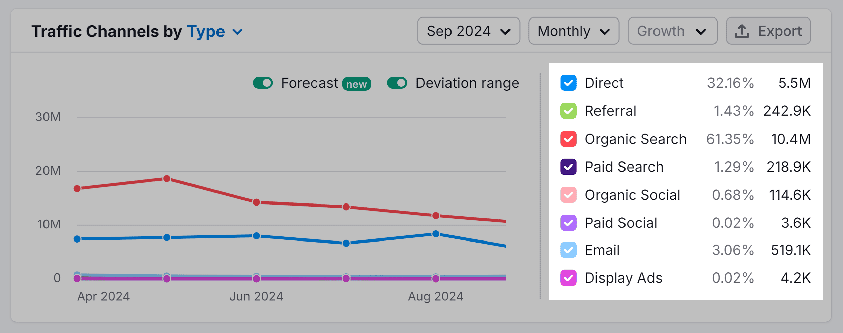The width and height of the screenshot is (843, 333).
Task: Click the Aug 2024 axis label
Action: tap(436, 296)
